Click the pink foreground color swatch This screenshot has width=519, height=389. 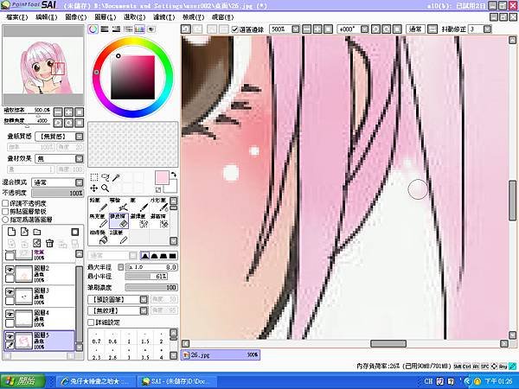click(x=162, y=177)
